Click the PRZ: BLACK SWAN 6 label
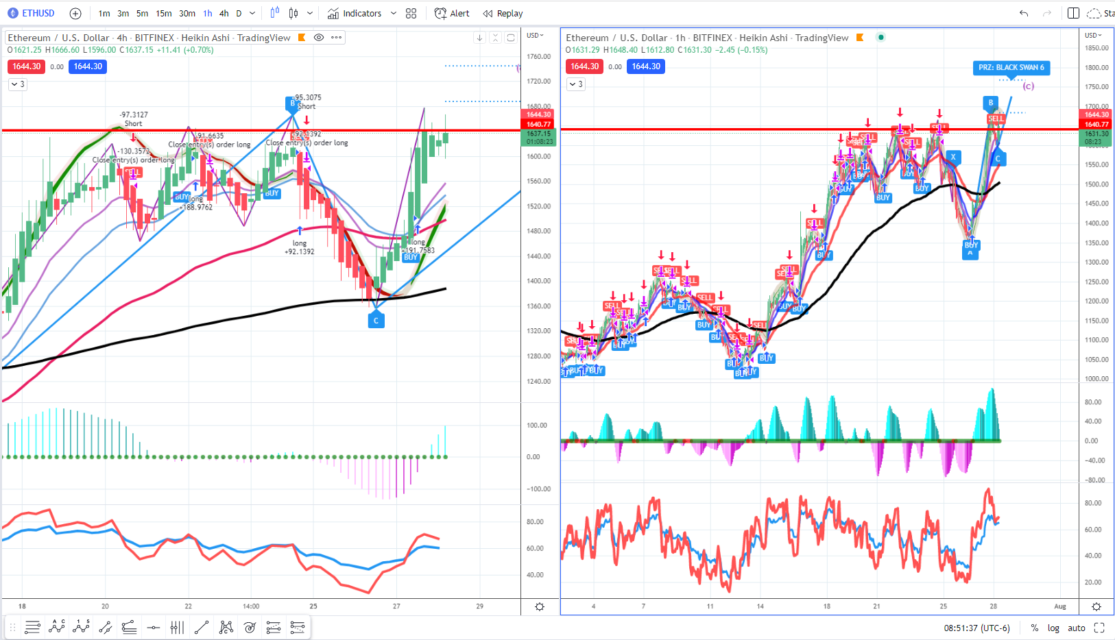 tap(1011, 67)
